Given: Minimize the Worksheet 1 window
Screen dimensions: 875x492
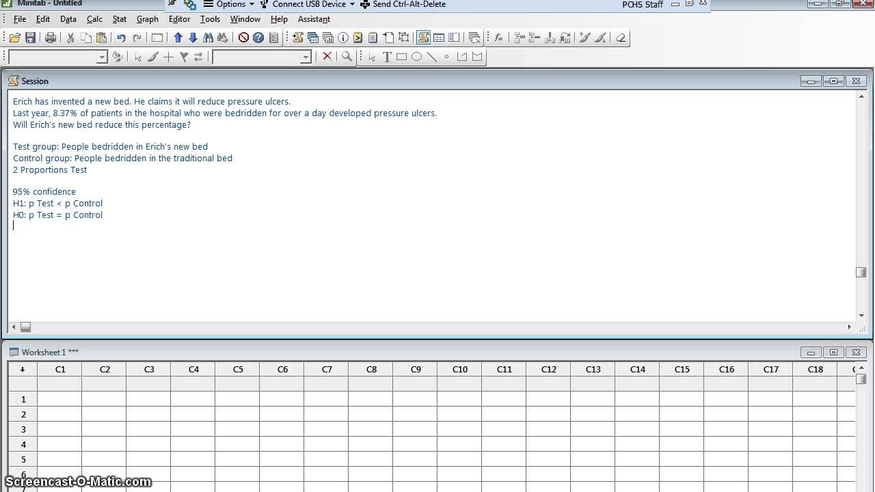Looking at the screenshot, I should [x=811, y=353].
